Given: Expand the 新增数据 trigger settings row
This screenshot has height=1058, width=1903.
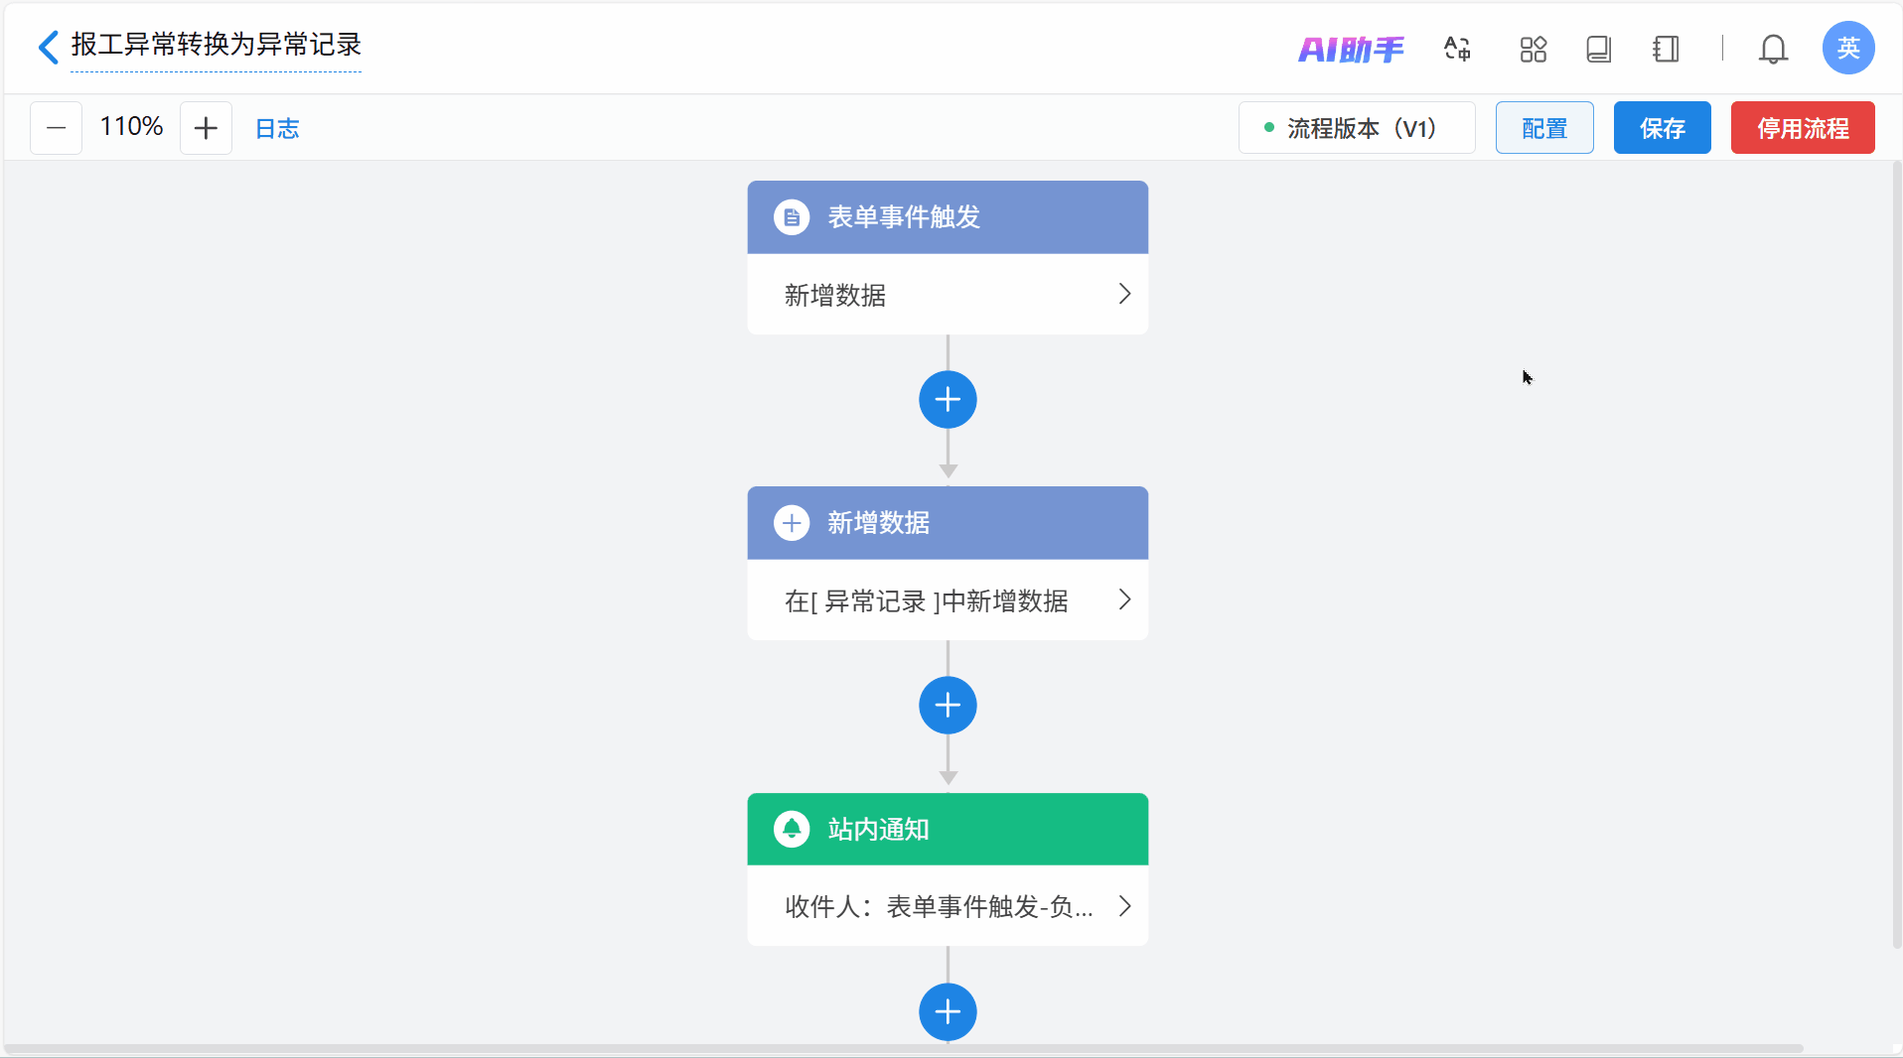Looking at the screenshot, I should pyautogui.click(x=948, y=295).
